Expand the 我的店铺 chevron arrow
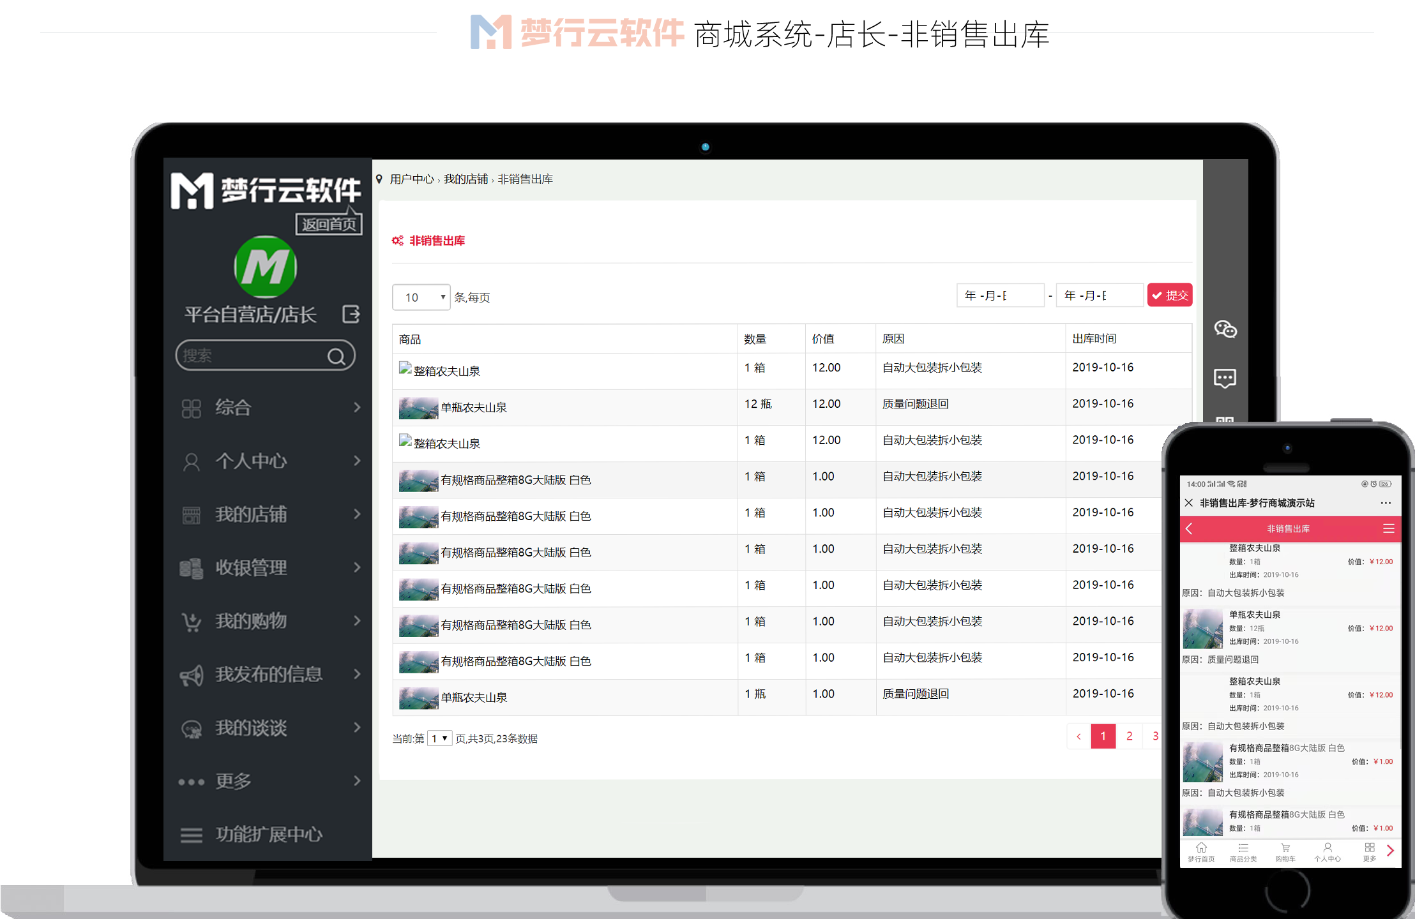The height and width of the screenshot is (919, 1415). click(x=357, y=514)
